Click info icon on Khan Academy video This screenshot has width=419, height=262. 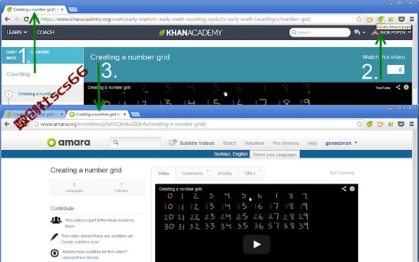406,87
